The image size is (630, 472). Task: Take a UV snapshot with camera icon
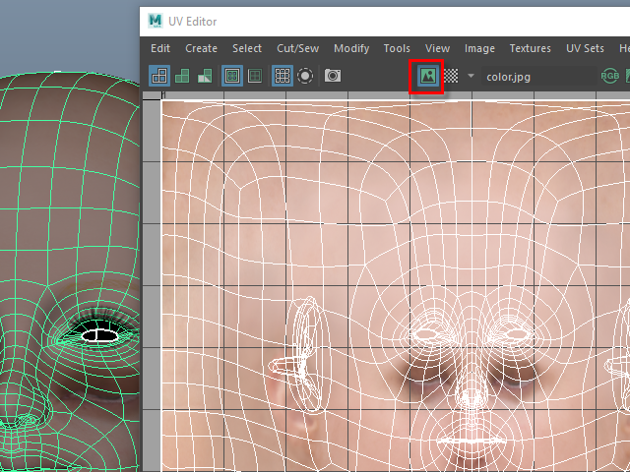click(x=333, y=76)
